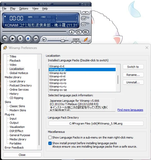The height and width of the screenshot is (160, 151).
Task: Open the Options menu in Winamp
Action: tap(24, 9)
